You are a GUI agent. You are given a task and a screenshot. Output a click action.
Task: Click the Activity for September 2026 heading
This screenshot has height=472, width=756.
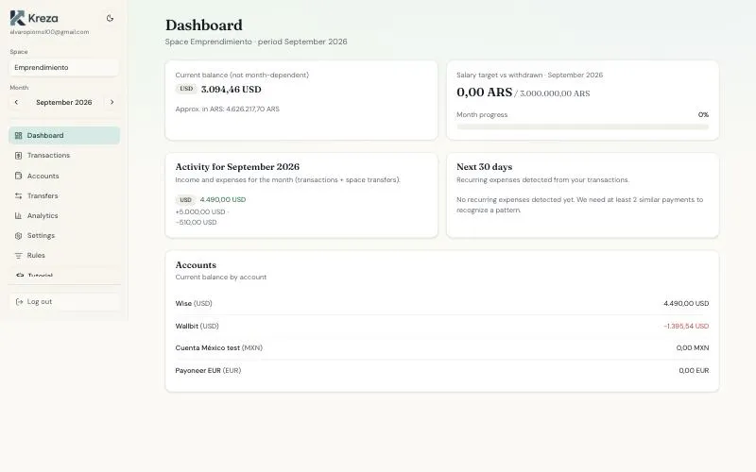pyautogui.click(x=237, y=167)
